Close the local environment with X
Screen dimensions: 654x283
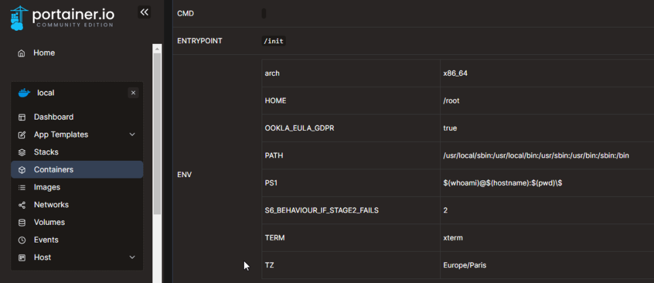point(133,93)
